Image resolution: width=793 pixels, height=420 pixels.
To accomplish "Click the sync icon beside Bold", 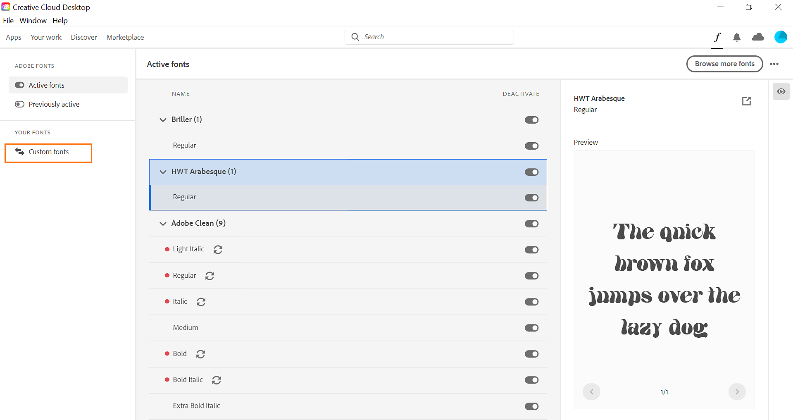I will (200, 354).
